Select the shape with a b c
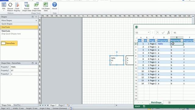 click(130, 61)
